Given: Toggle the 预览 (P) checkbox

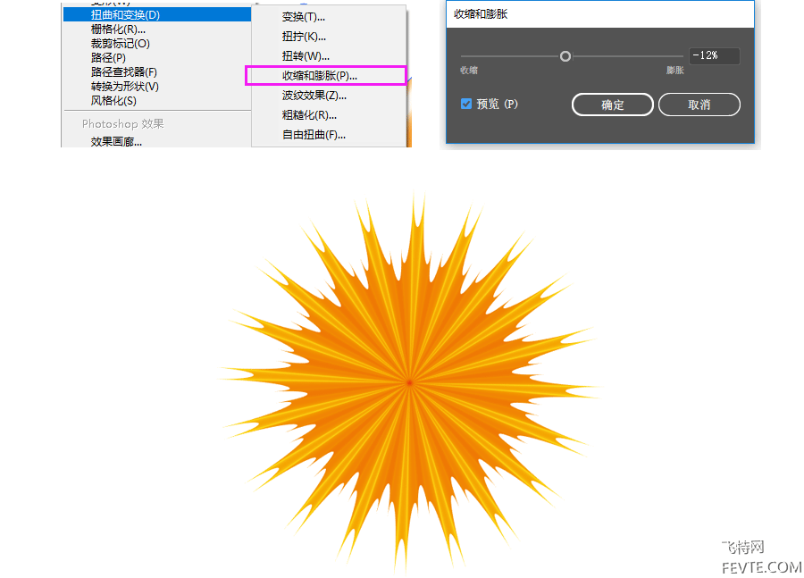Looking at the screenshot, I should (466, 105).
